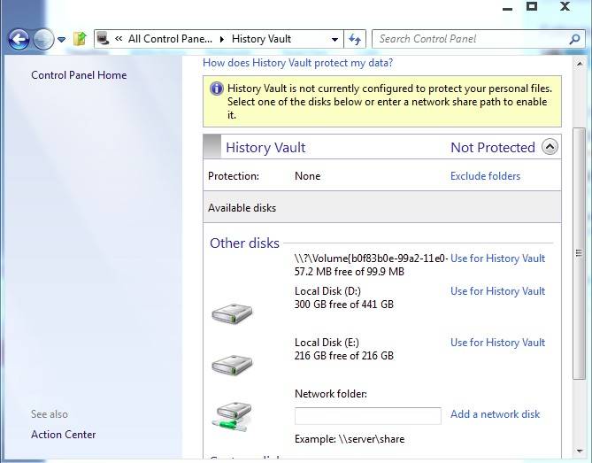The height and width of the screenshot is (463, 592).
Task: Select the All Control Panel Items breadcrumb
Action: click(170, 39)
